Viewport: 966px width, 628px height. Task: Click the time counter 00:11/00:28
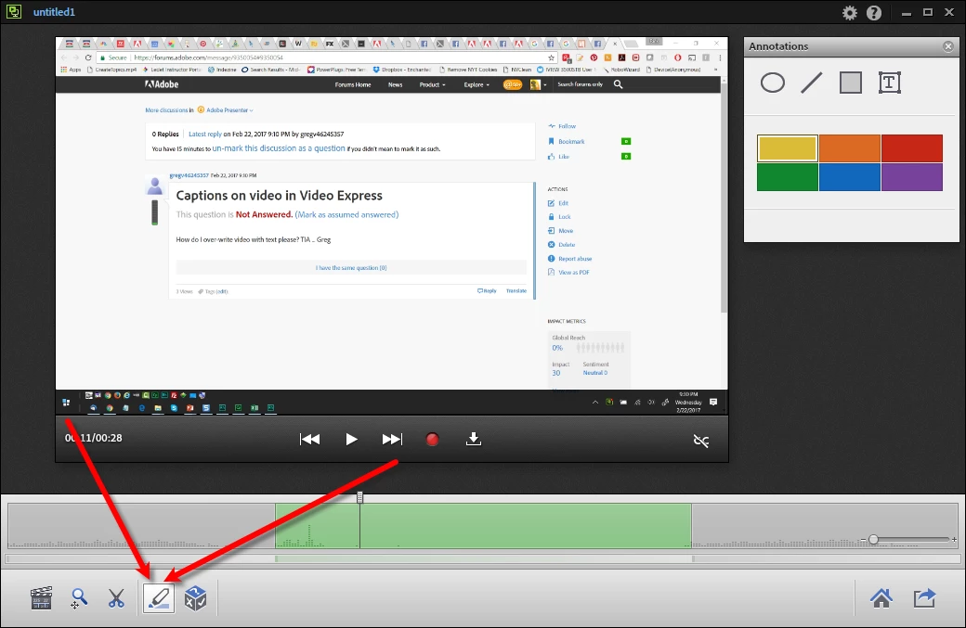(94, 438)
